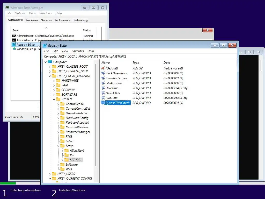The image size is (265, 199).
Task: Select the Keyboard Layout key
Action: tap(77, 123)
